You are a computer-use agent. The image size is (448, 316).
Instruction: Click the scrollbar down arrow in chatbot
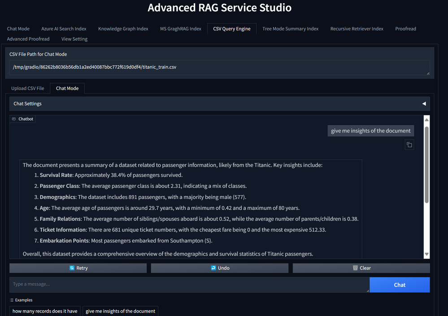(x=426, y=254)
